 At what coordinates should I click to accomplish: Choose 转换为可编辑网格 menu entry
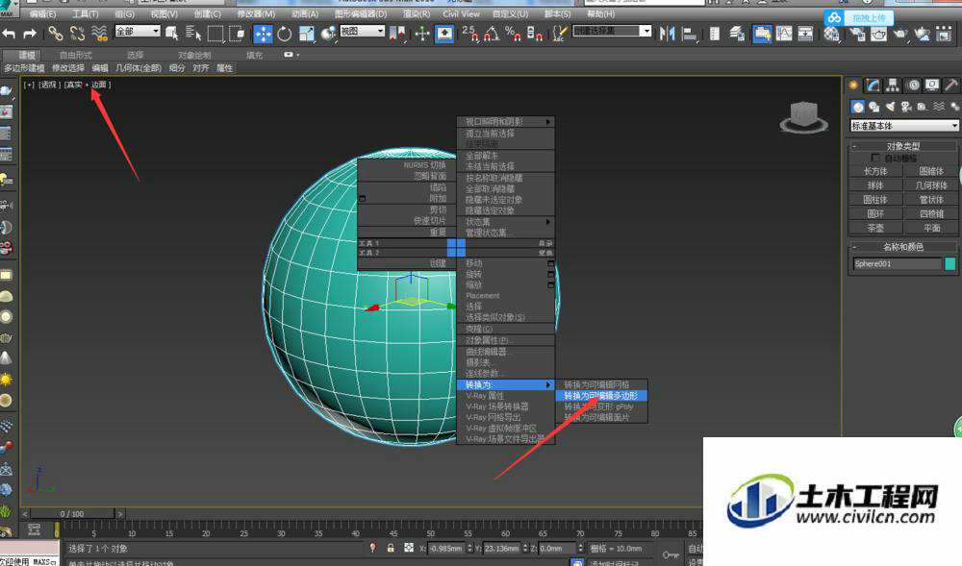pos(601,384)
